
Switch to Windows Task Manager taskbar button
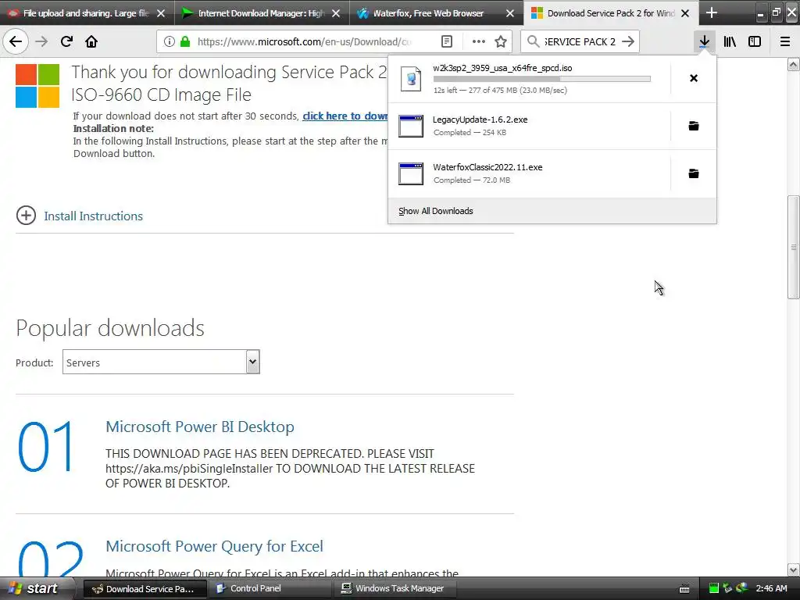(x=393, y=588)
